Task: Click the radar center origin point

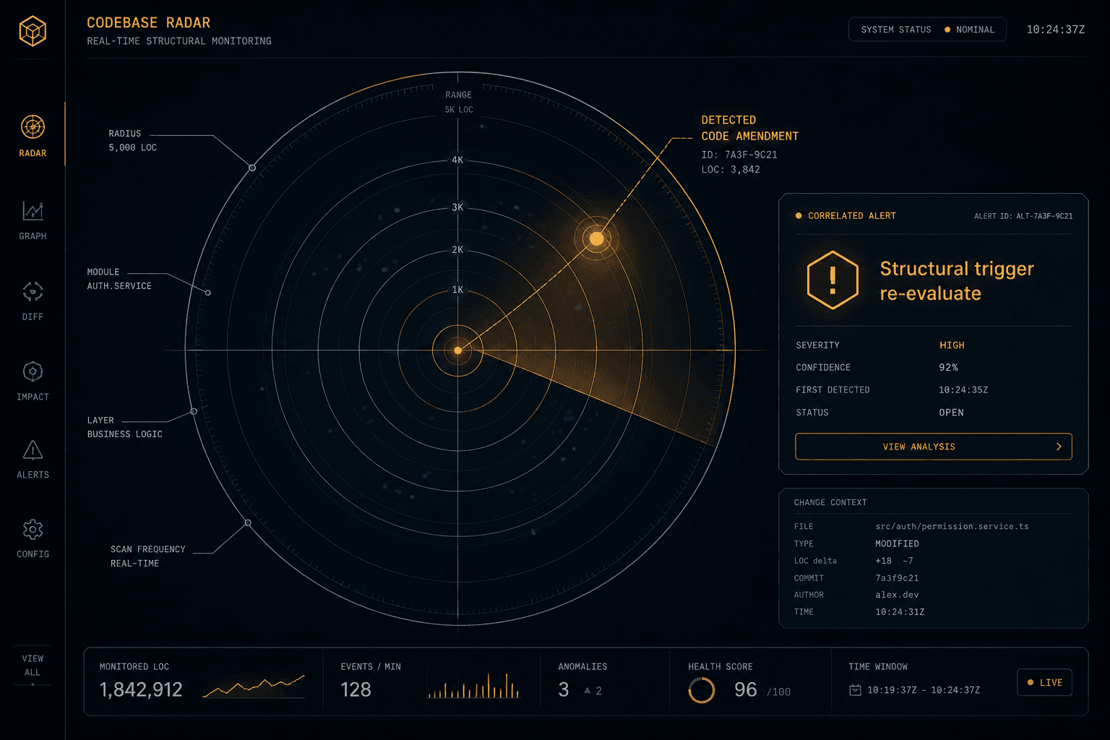Action: pyautogui.click(x=457, y=350)
